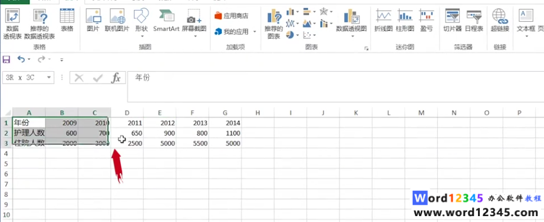Expand the column chart dropdown arrow
The width and height of the screenshot is (544, 222).
pyautogui.click(x=298, y=12)
